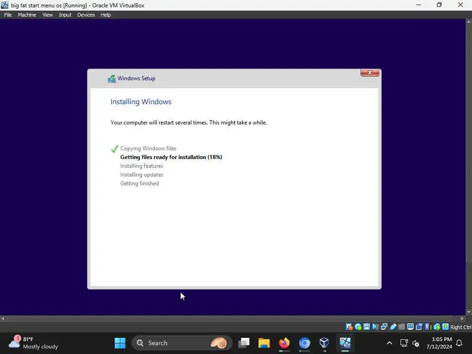Click the display monitor indicator icon
Viewport: 472px width, 354px height.
click(410, 327)
